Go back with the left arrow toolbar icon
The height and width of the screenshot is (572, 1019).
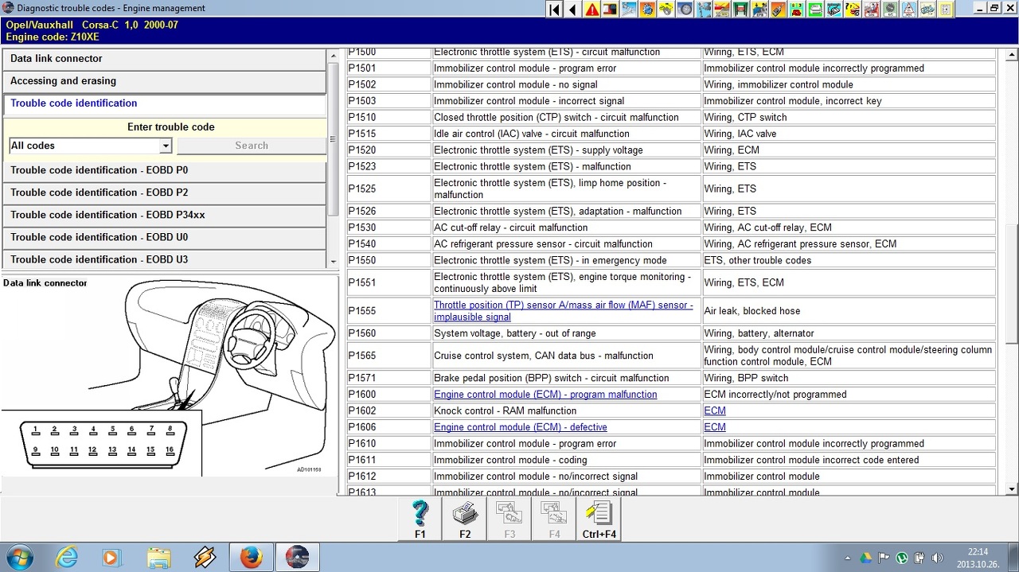click(573, 10)
